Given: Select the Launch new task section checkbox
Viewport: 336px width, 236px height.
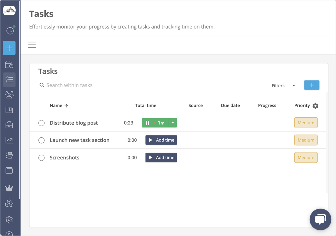Looking at the screenshot, I should 41,140.
